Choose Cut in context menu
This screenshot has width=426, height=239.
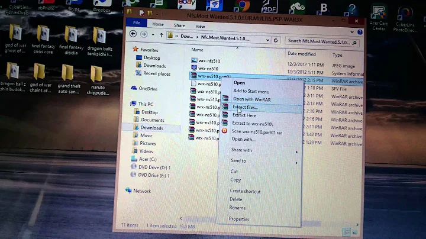coord(234,172)
